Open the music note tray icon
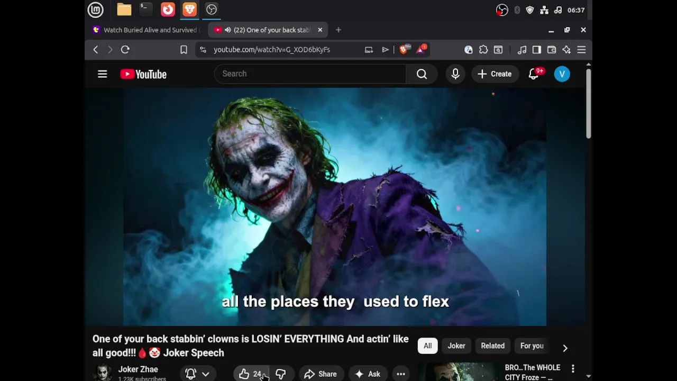677x381 pixels. pos(557,10)
